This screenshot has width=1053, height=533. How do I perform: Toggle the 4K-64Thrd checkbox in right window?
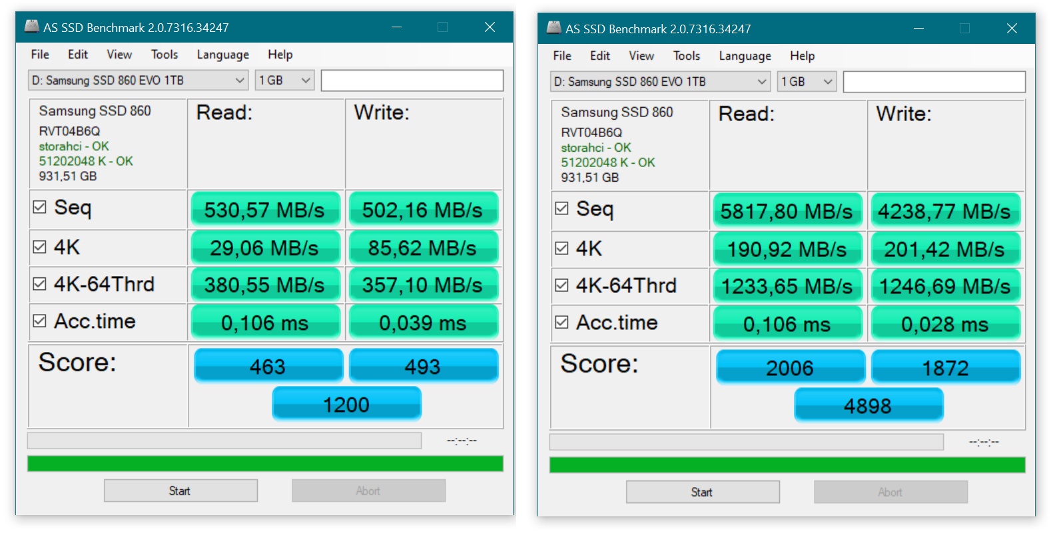[x=562, y=285]
